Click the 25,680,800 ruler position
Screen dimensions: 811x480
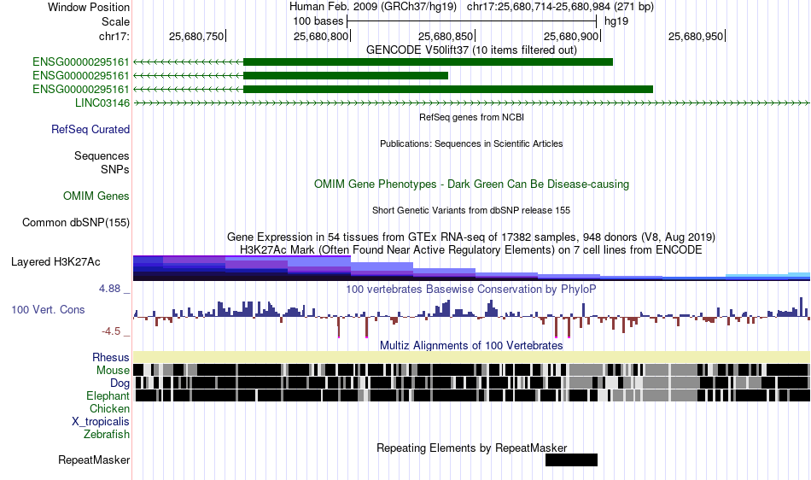pos(321,36)
